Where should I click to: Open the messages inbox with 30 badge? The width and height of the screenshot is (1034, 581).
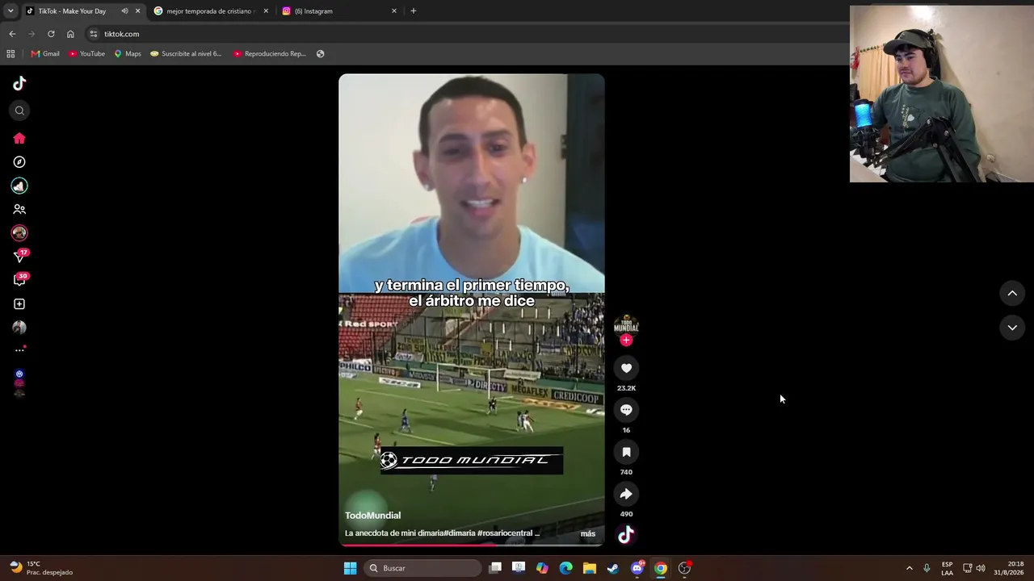coord(19,280)
